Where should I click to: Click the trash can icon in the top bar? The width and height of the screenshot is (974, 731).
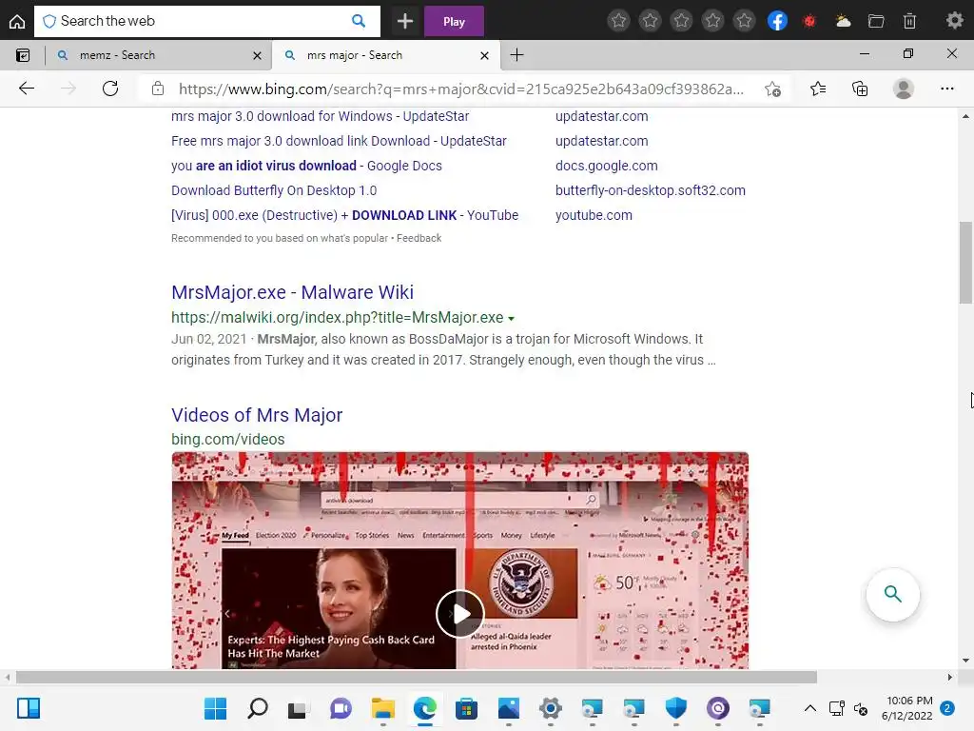click(x=909, y=21)
